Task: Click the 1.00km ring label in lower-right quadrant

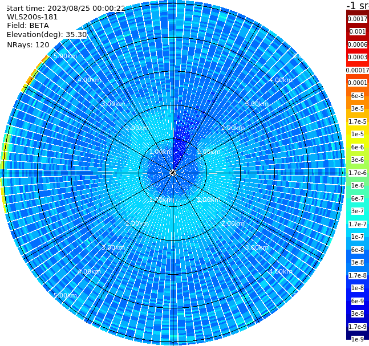Action: [209, 200]
